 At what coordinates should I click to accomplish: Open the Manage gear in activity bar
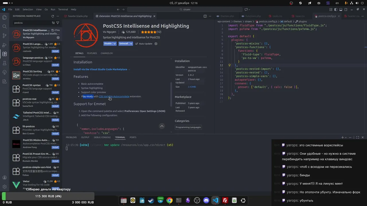[5, 187]
